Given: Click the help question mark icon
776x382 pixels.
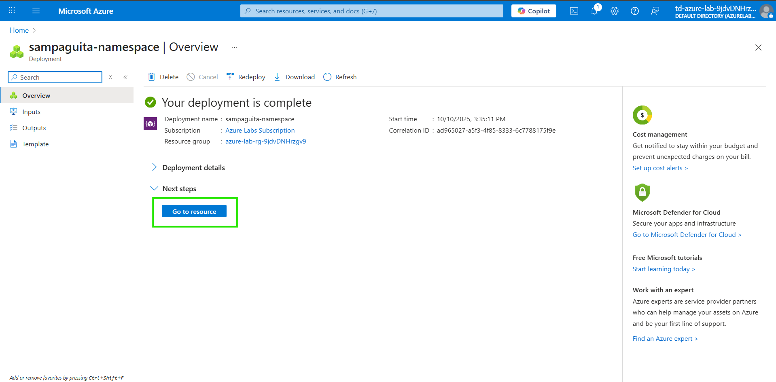Looking at the screenshot, I should 634,11.
